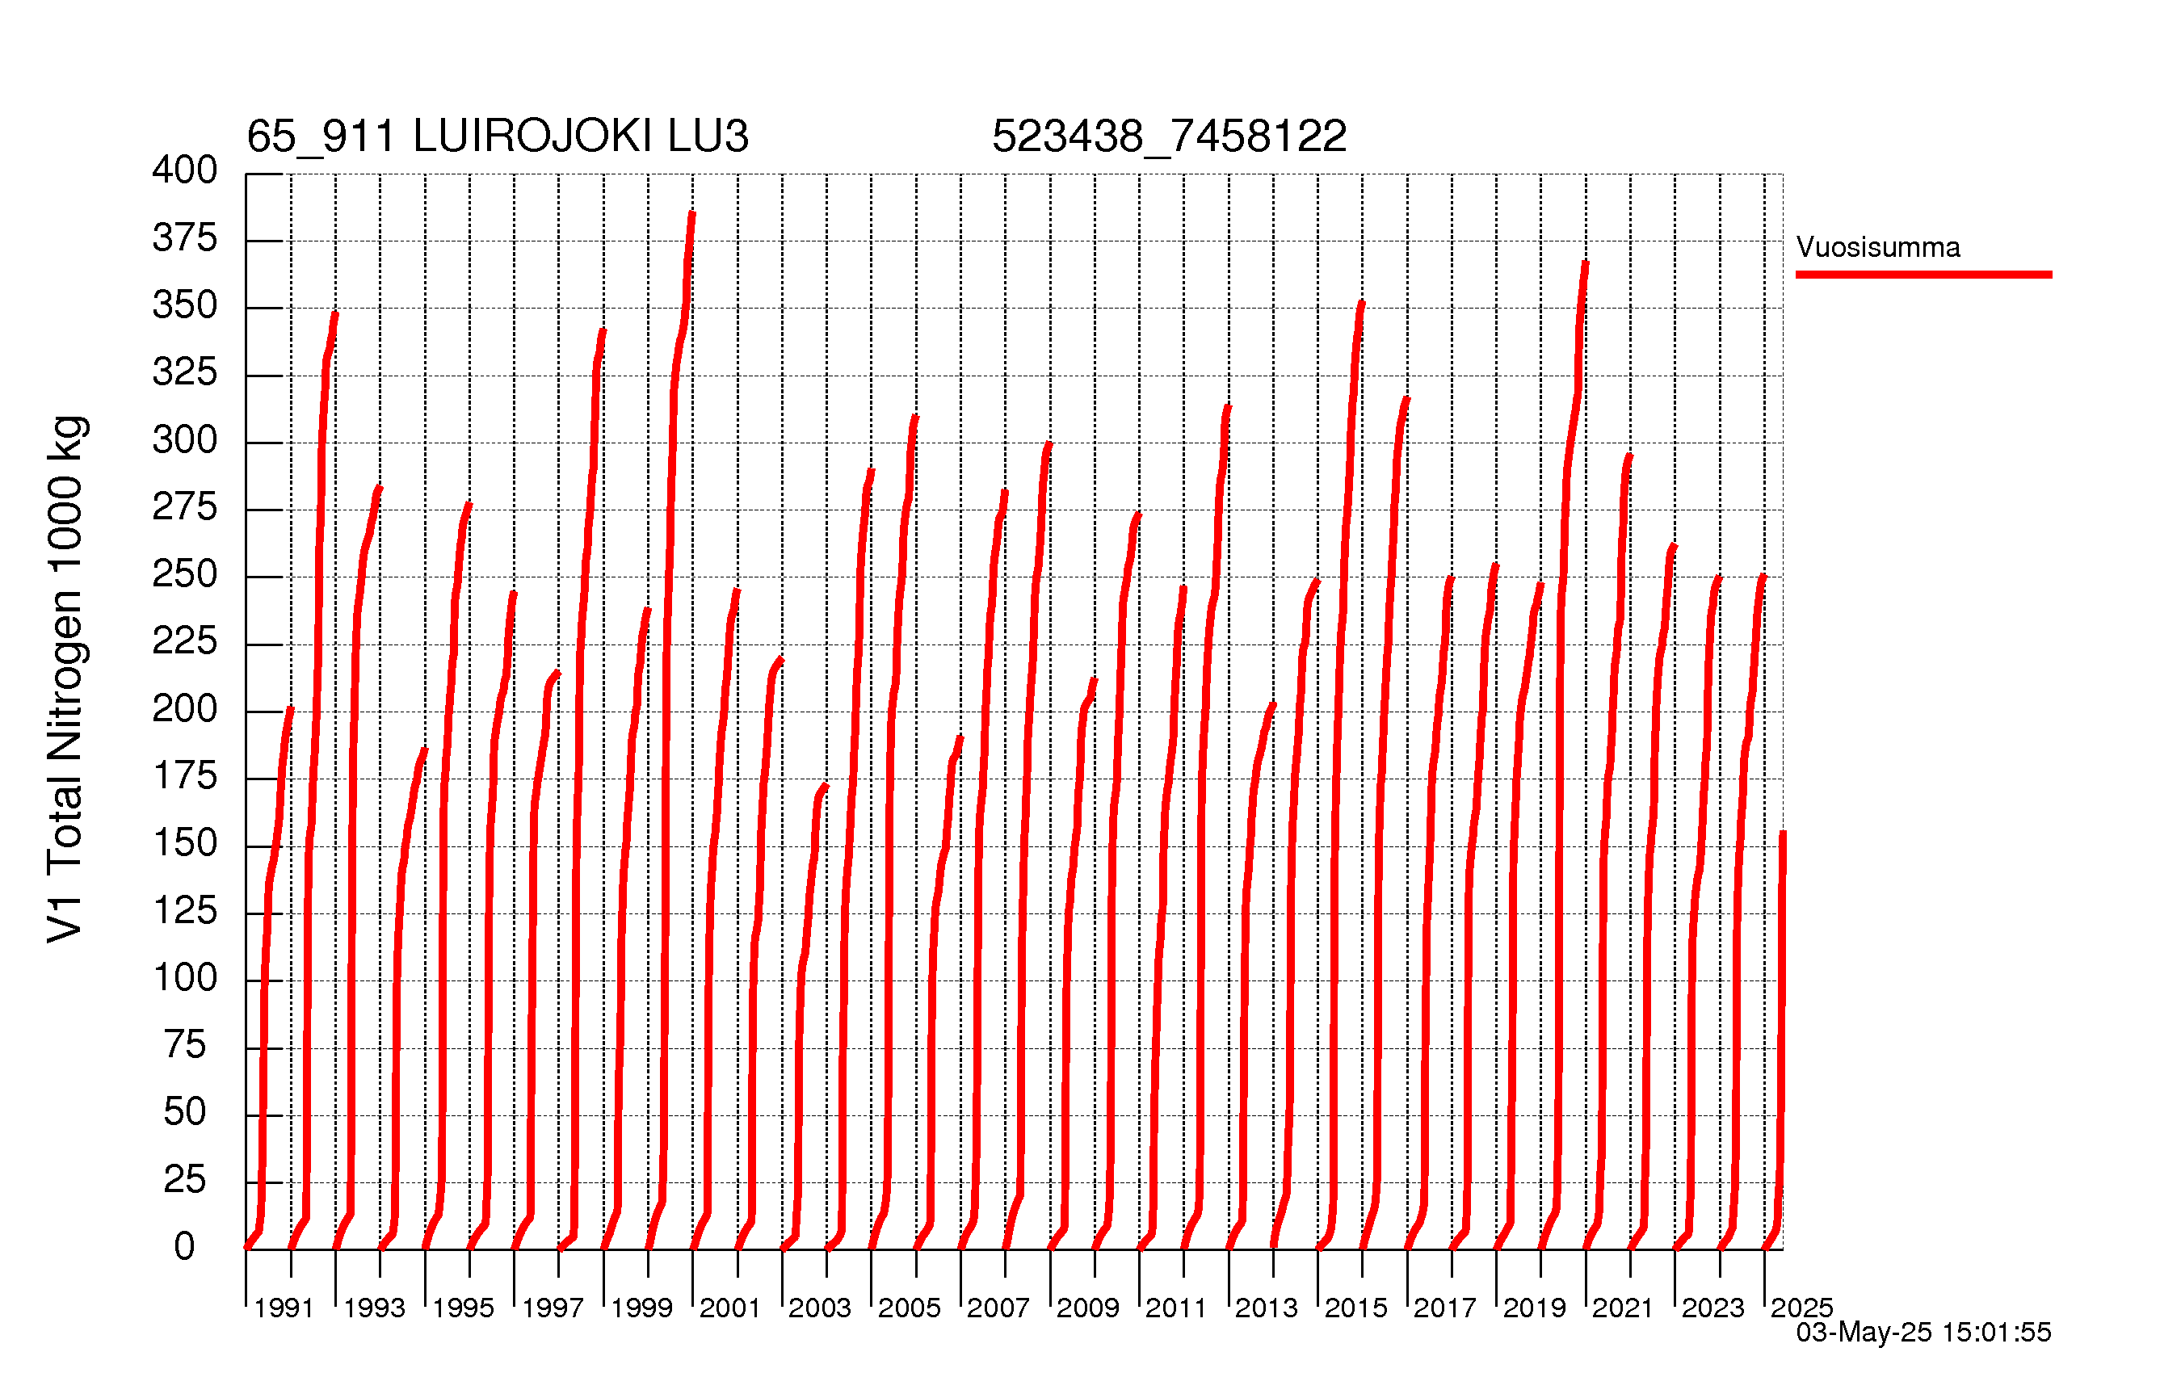
Task: Click the y-axis value 225
Action: pos(185,642)
